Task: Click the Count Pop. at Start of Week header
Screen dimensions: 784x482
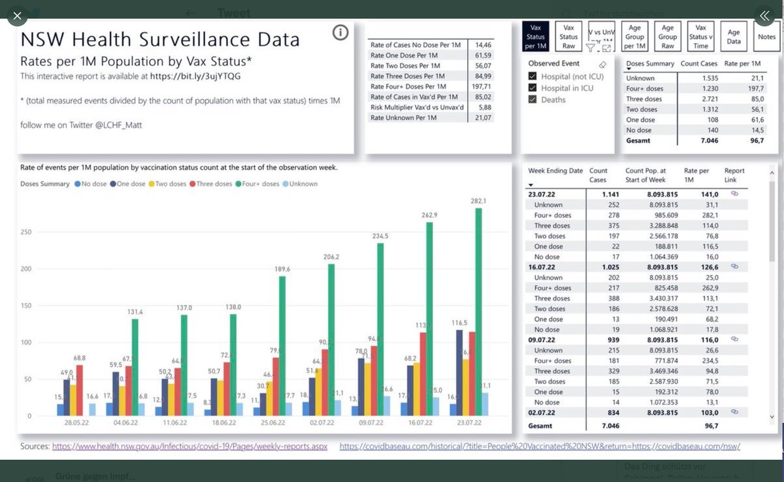Action: pos(645,175)
